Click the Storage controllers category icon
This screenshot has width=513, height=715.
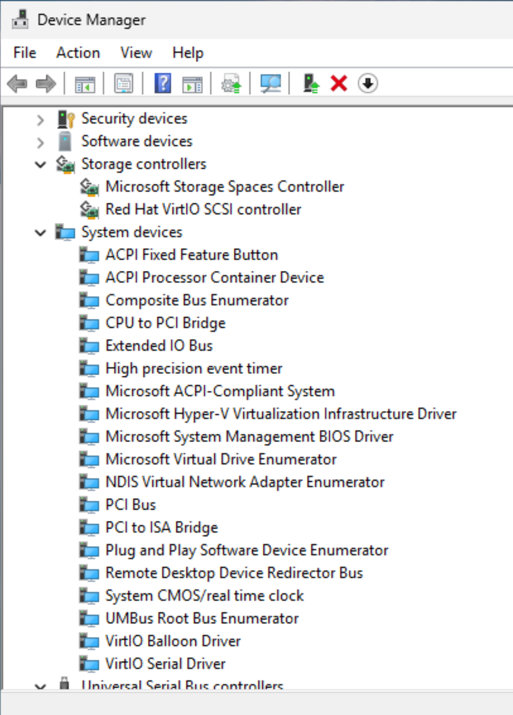[x=65, y=164]
